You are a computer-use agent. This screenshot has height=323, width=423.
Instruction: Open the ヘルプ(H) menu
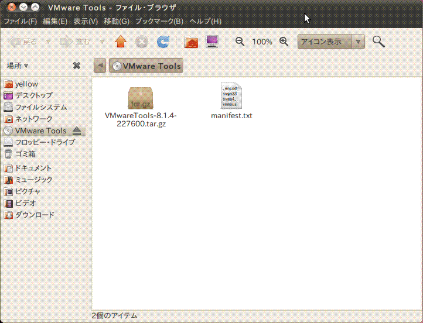tap(205, 21)
